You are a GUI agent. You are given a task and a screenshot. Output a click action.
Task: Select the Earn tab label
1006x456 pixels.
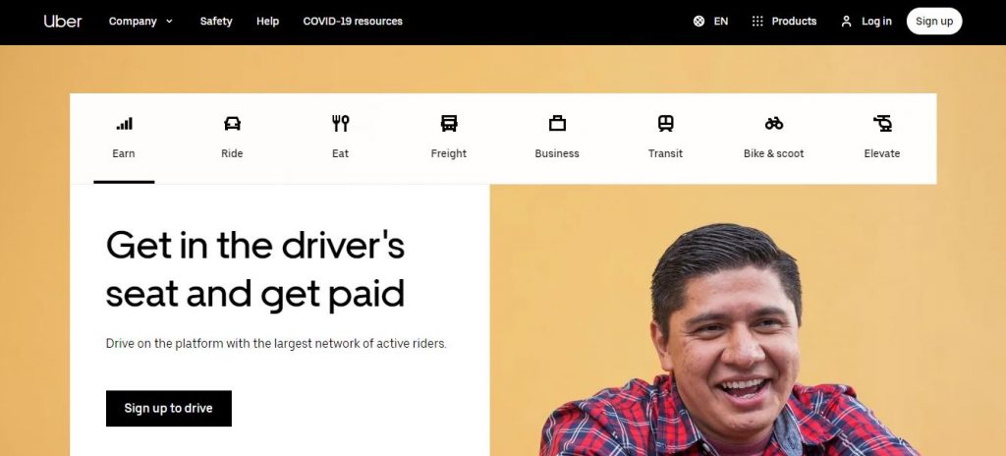(124, 153)
